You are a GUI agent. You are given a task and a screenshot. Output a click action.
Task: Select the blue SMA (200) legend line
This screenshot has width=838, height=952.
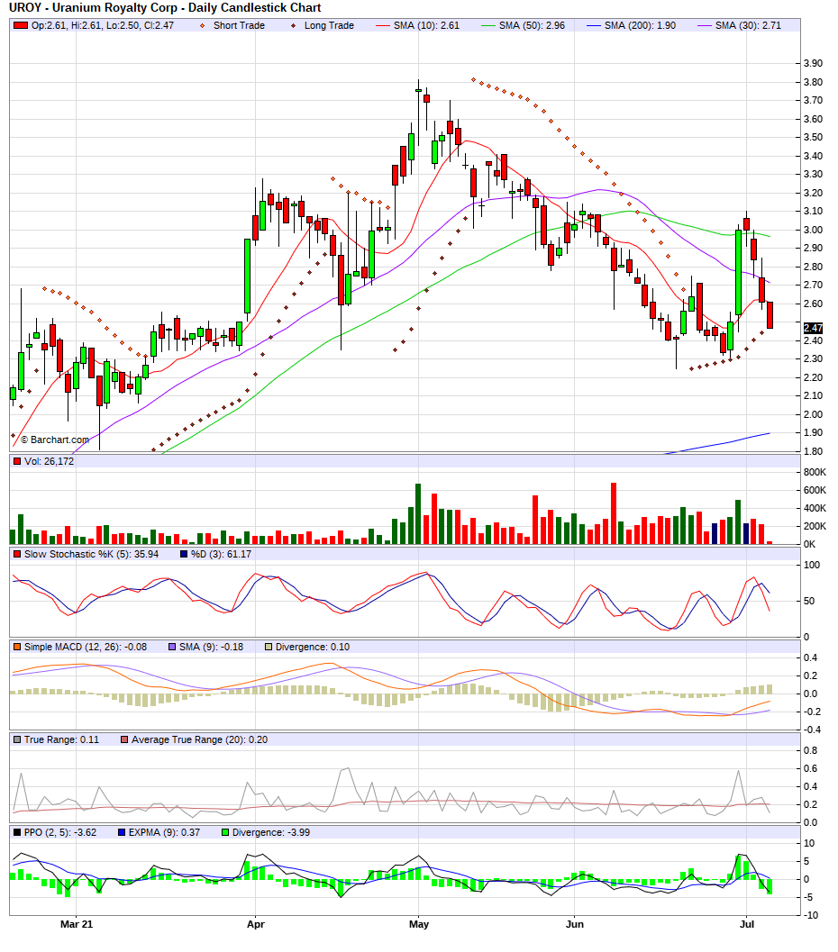pos(593,25)
